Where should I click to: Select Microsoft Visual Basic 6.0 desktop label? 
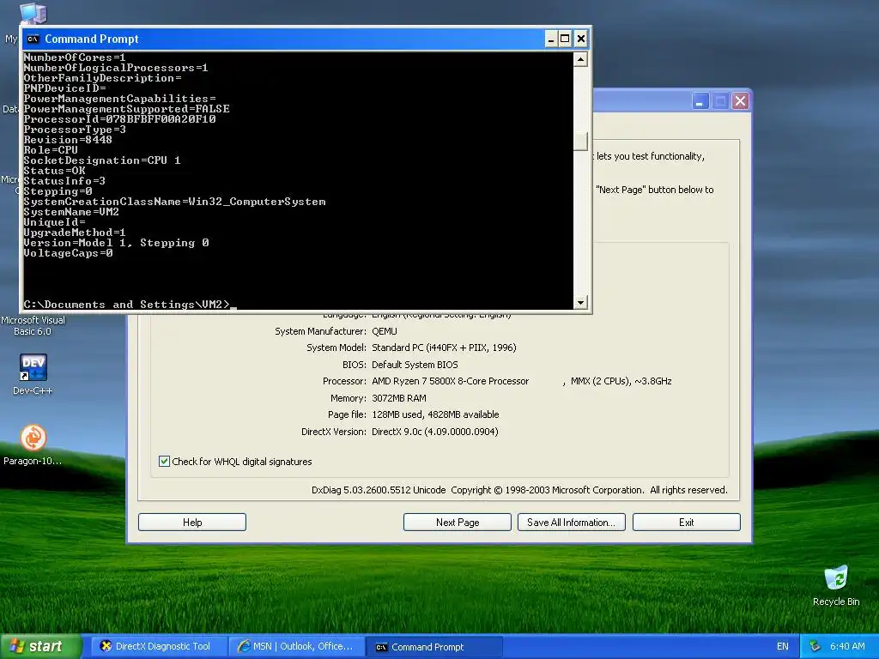click(33, 325)
